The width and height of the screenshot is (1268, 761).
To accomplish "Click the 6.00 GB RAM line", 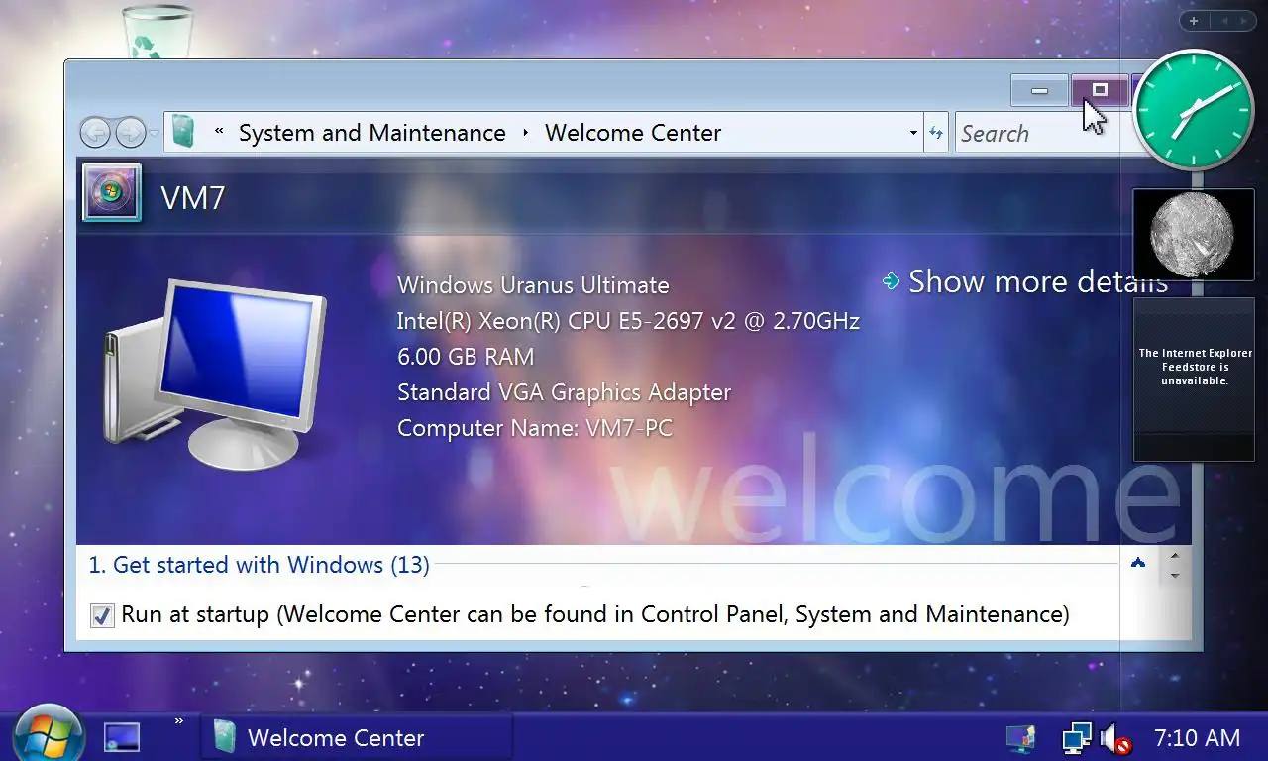I will pyautogui.click(x=466, y=357).
